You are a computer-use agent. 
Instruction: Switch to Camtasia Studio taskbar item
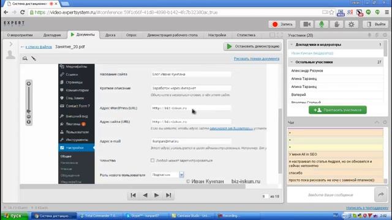click(x=191, y=216)
